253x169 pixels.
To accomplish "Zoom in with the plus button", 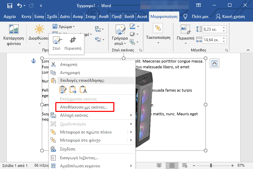I will (232, 165).
